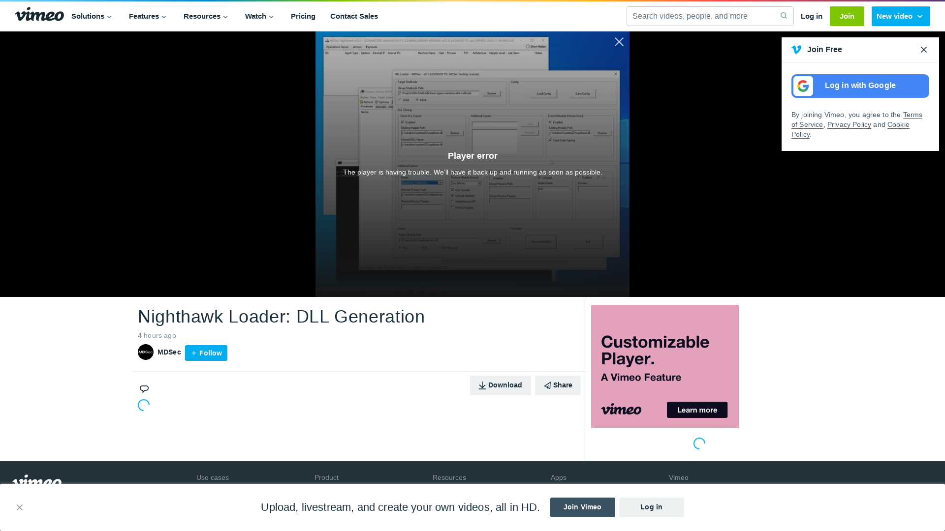Click Log in with Google button
Screen dimensions: 945x531
[x=861, y=86]
